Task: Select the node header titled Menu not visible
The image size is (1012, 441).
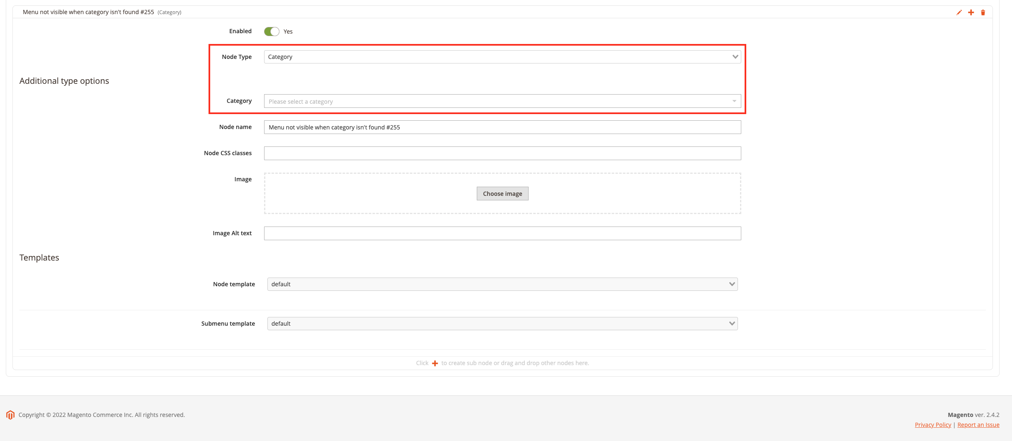Action: pyautogui.click(x=88, y=12)
